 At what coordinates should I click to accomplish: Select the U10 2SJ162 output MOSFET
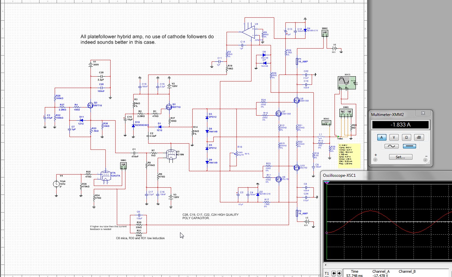(x=296, y=167)
